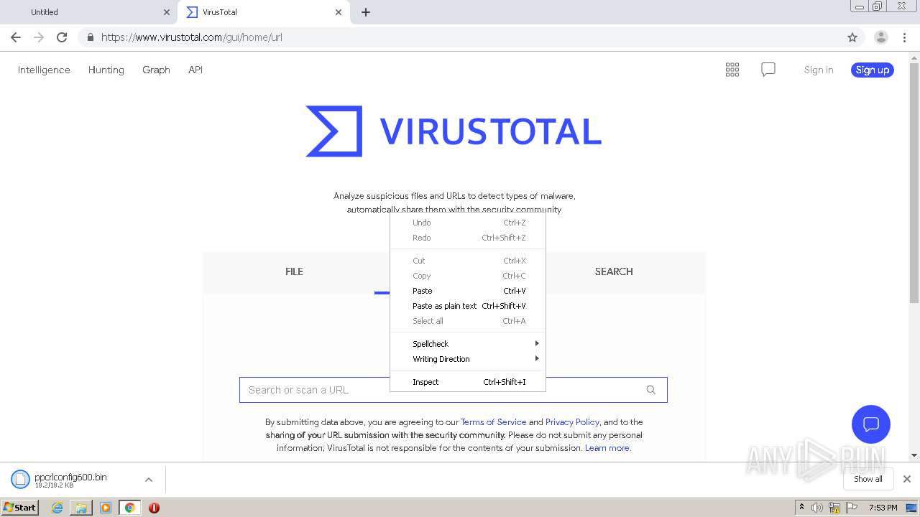The width and height of the screenshot is (920, 517).
Task: Open media player from taskbar
Action: tap(106, 508)
